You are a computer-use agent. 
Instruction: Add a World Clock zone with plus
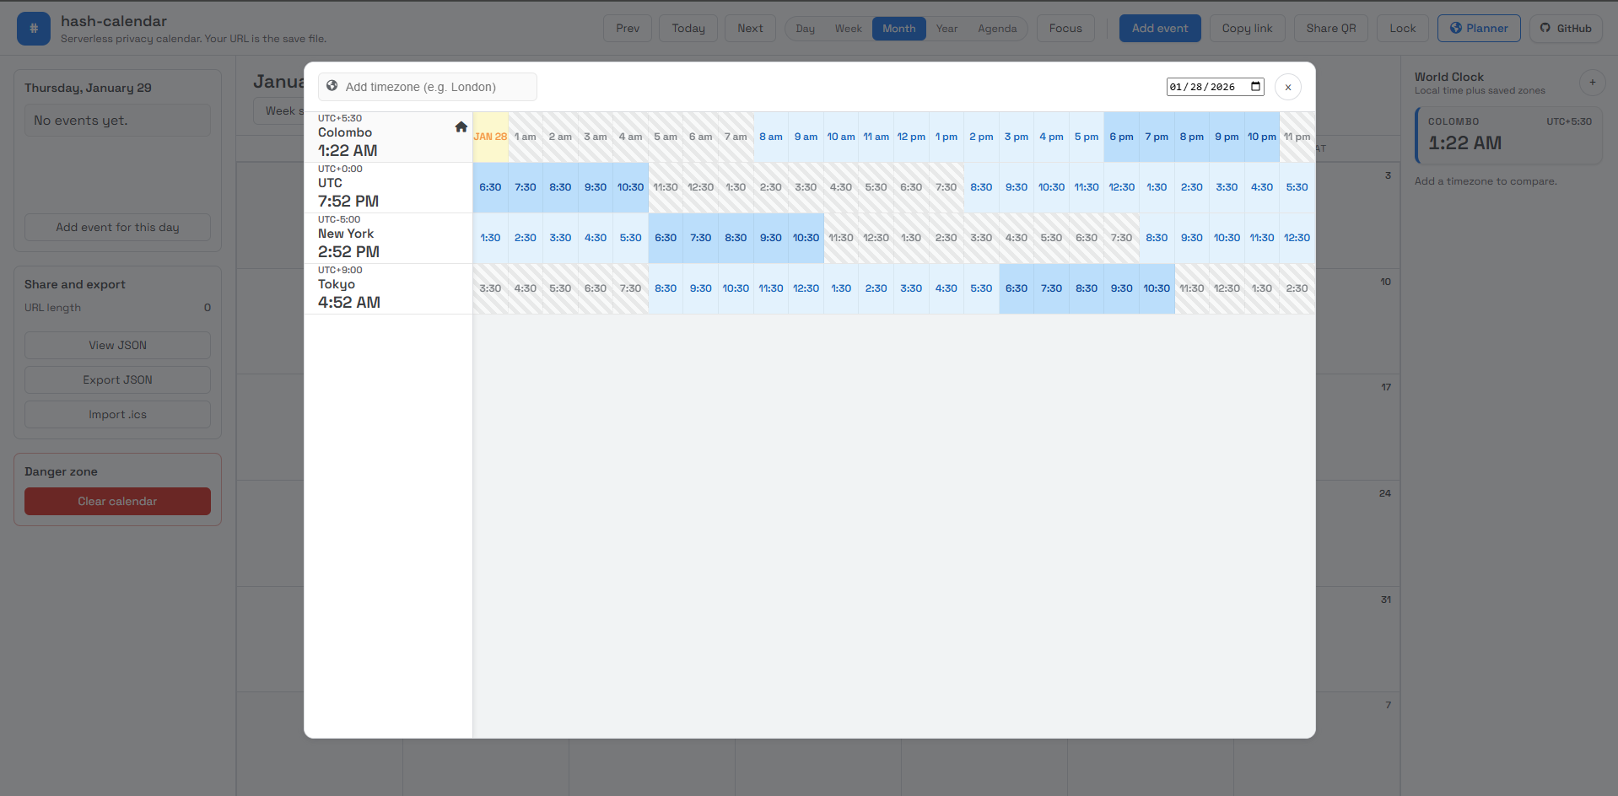(1593, 83)
